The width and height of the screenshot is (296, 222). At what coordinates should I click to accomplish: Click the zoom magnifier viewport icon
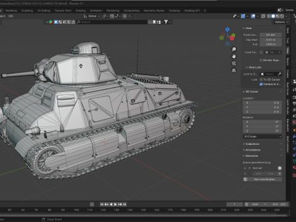[234, 49]
